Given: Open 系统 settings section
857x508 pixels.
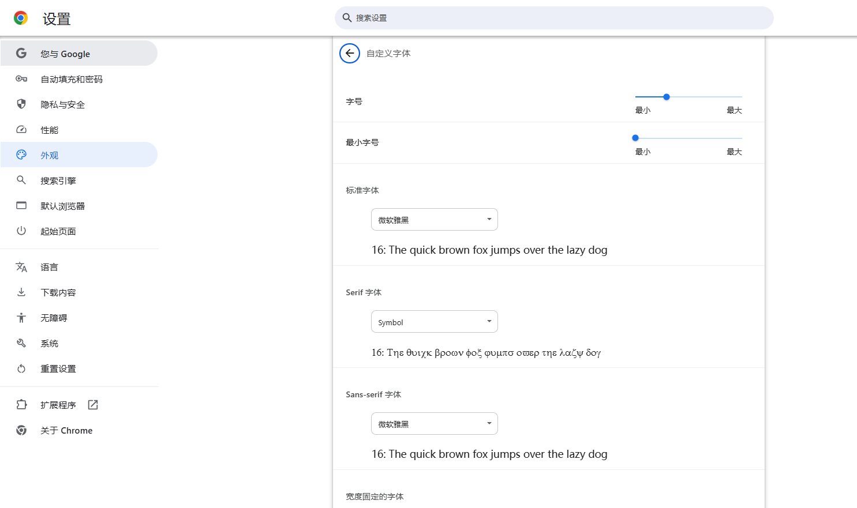Looking at the screenshot, I should coord(79,343).
